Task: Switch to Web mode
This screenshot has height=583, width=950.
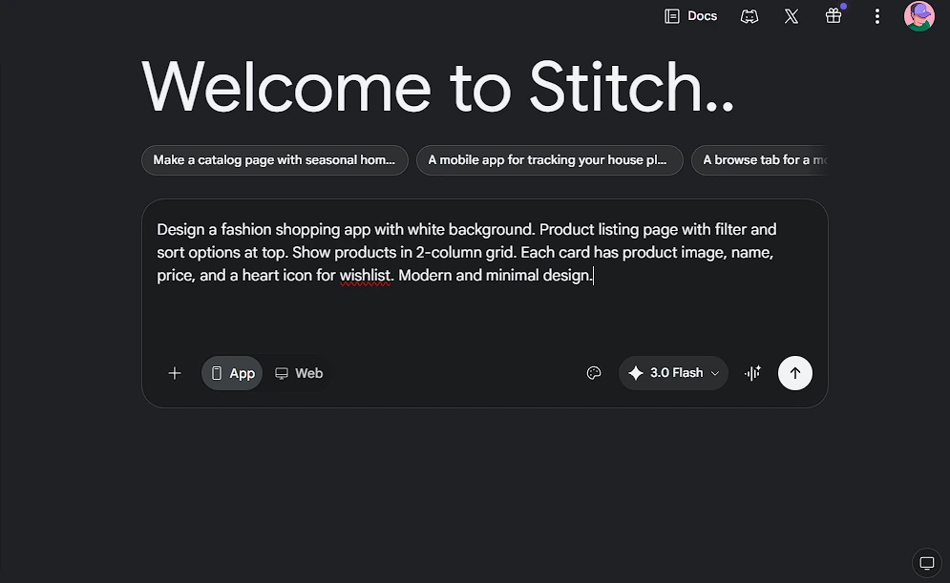Action: pyautogui.click(x=299, y=373)
